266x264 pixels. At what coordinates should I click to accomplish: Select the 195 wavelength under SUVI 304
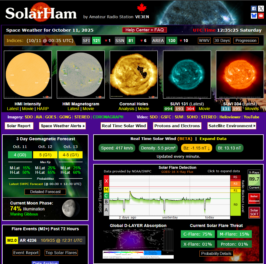236,109
